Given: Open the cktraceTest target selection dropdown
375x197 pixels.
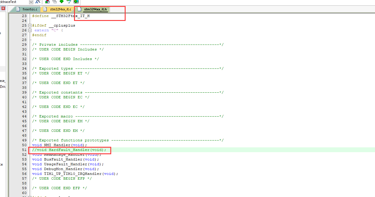Looking at the screenshot, I should [x=31, y=2].
